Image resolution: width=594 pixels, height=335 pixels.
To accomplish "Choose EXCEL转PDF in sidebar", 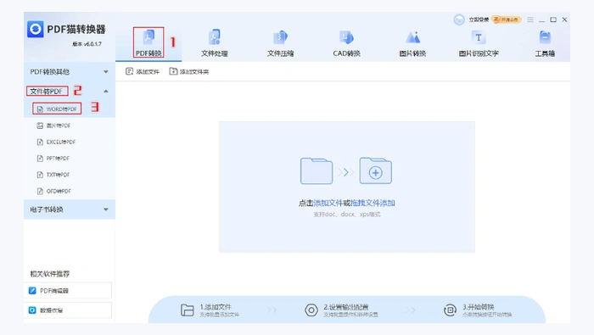I will tap(56, 142).
